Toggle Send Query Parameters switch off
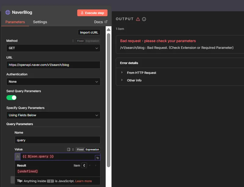244x187 pixels. tap(11, 98)
